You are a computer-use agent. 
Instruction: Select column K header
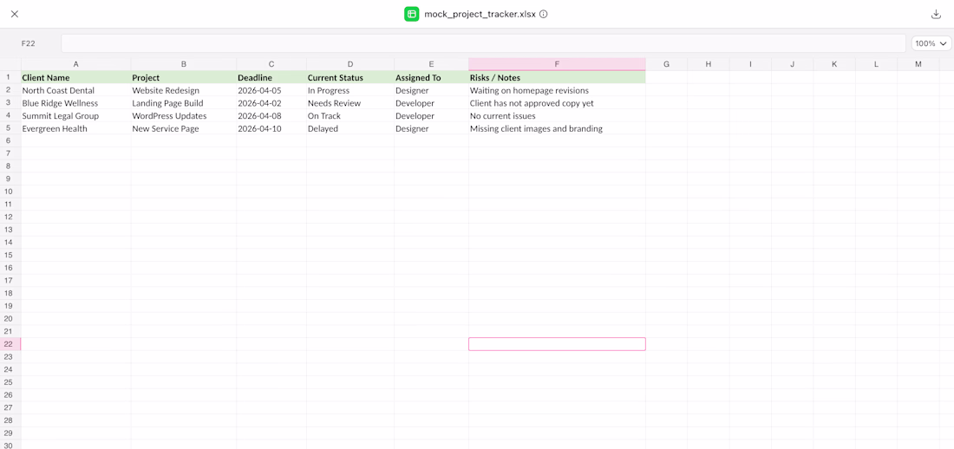coord(834,64)
